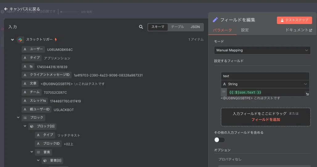Image resolution: width=317 pixels, height=167 pixels.
Task: Click the string type icon for チーム field
Action: 25,92
